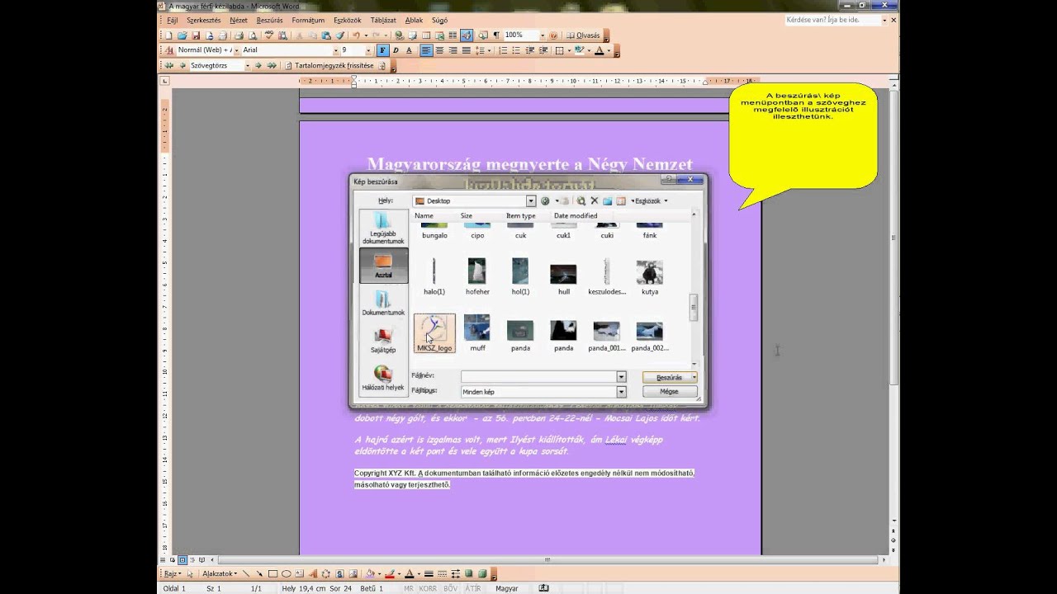The height and width of the screenshot is (594, 1057).
Task: Click the New blank document icon
Action: coord(169,35)
